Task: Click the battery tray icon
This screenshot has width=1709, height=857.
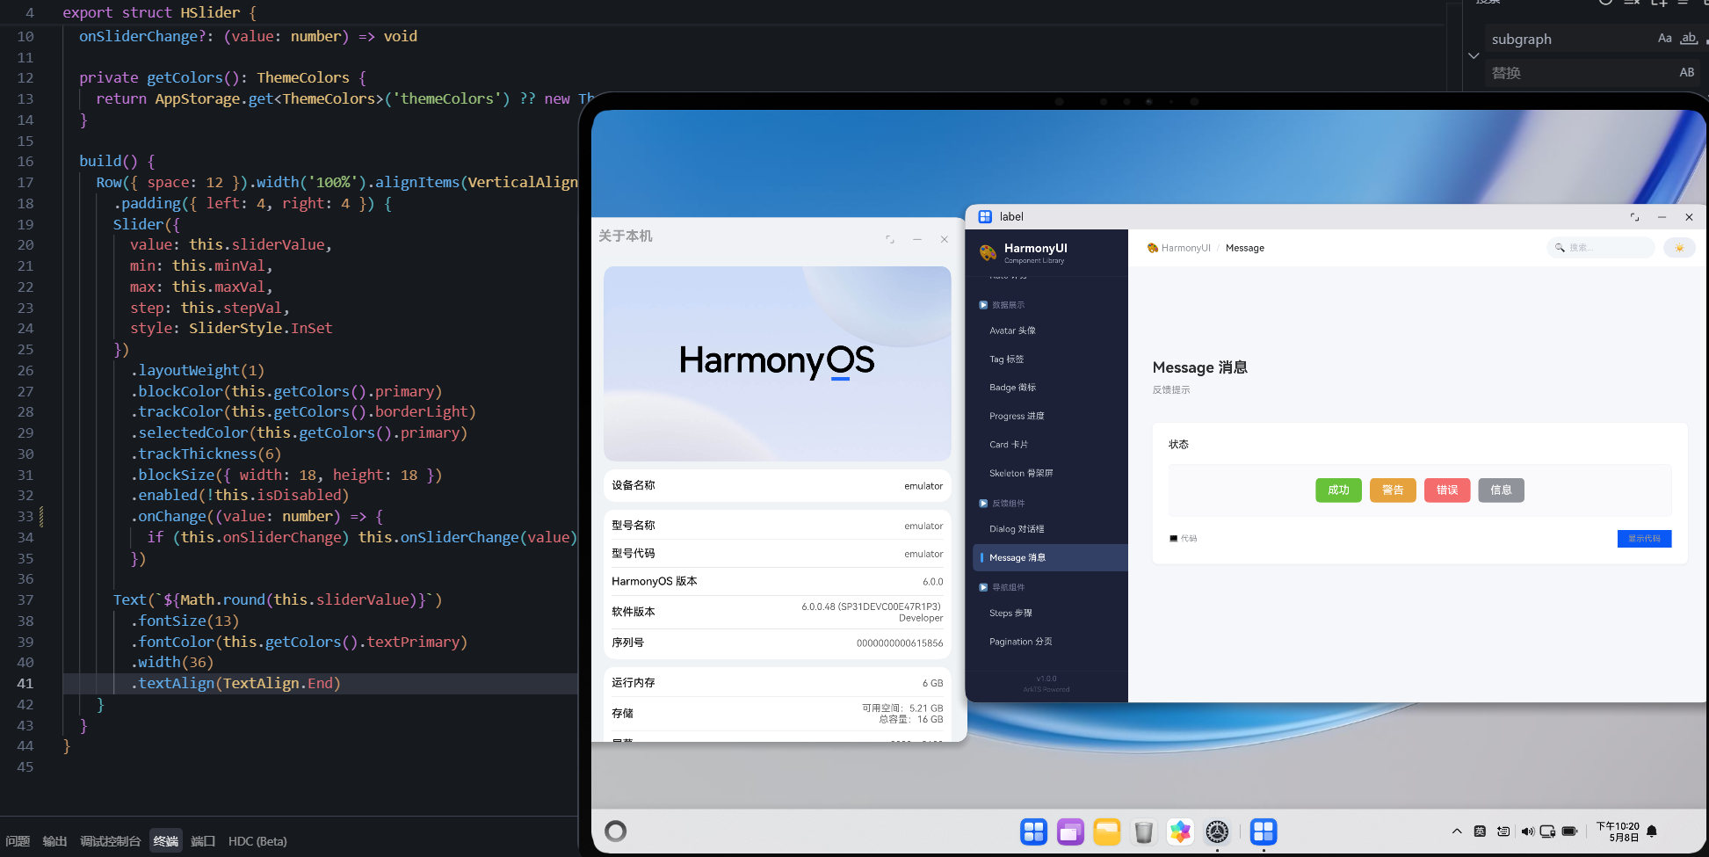Action: (1570, 832)
